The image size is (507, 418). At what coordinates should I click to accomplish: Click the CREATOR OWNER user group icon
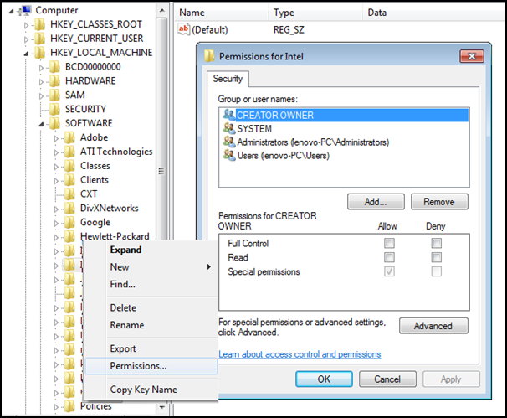click(228, 116)
